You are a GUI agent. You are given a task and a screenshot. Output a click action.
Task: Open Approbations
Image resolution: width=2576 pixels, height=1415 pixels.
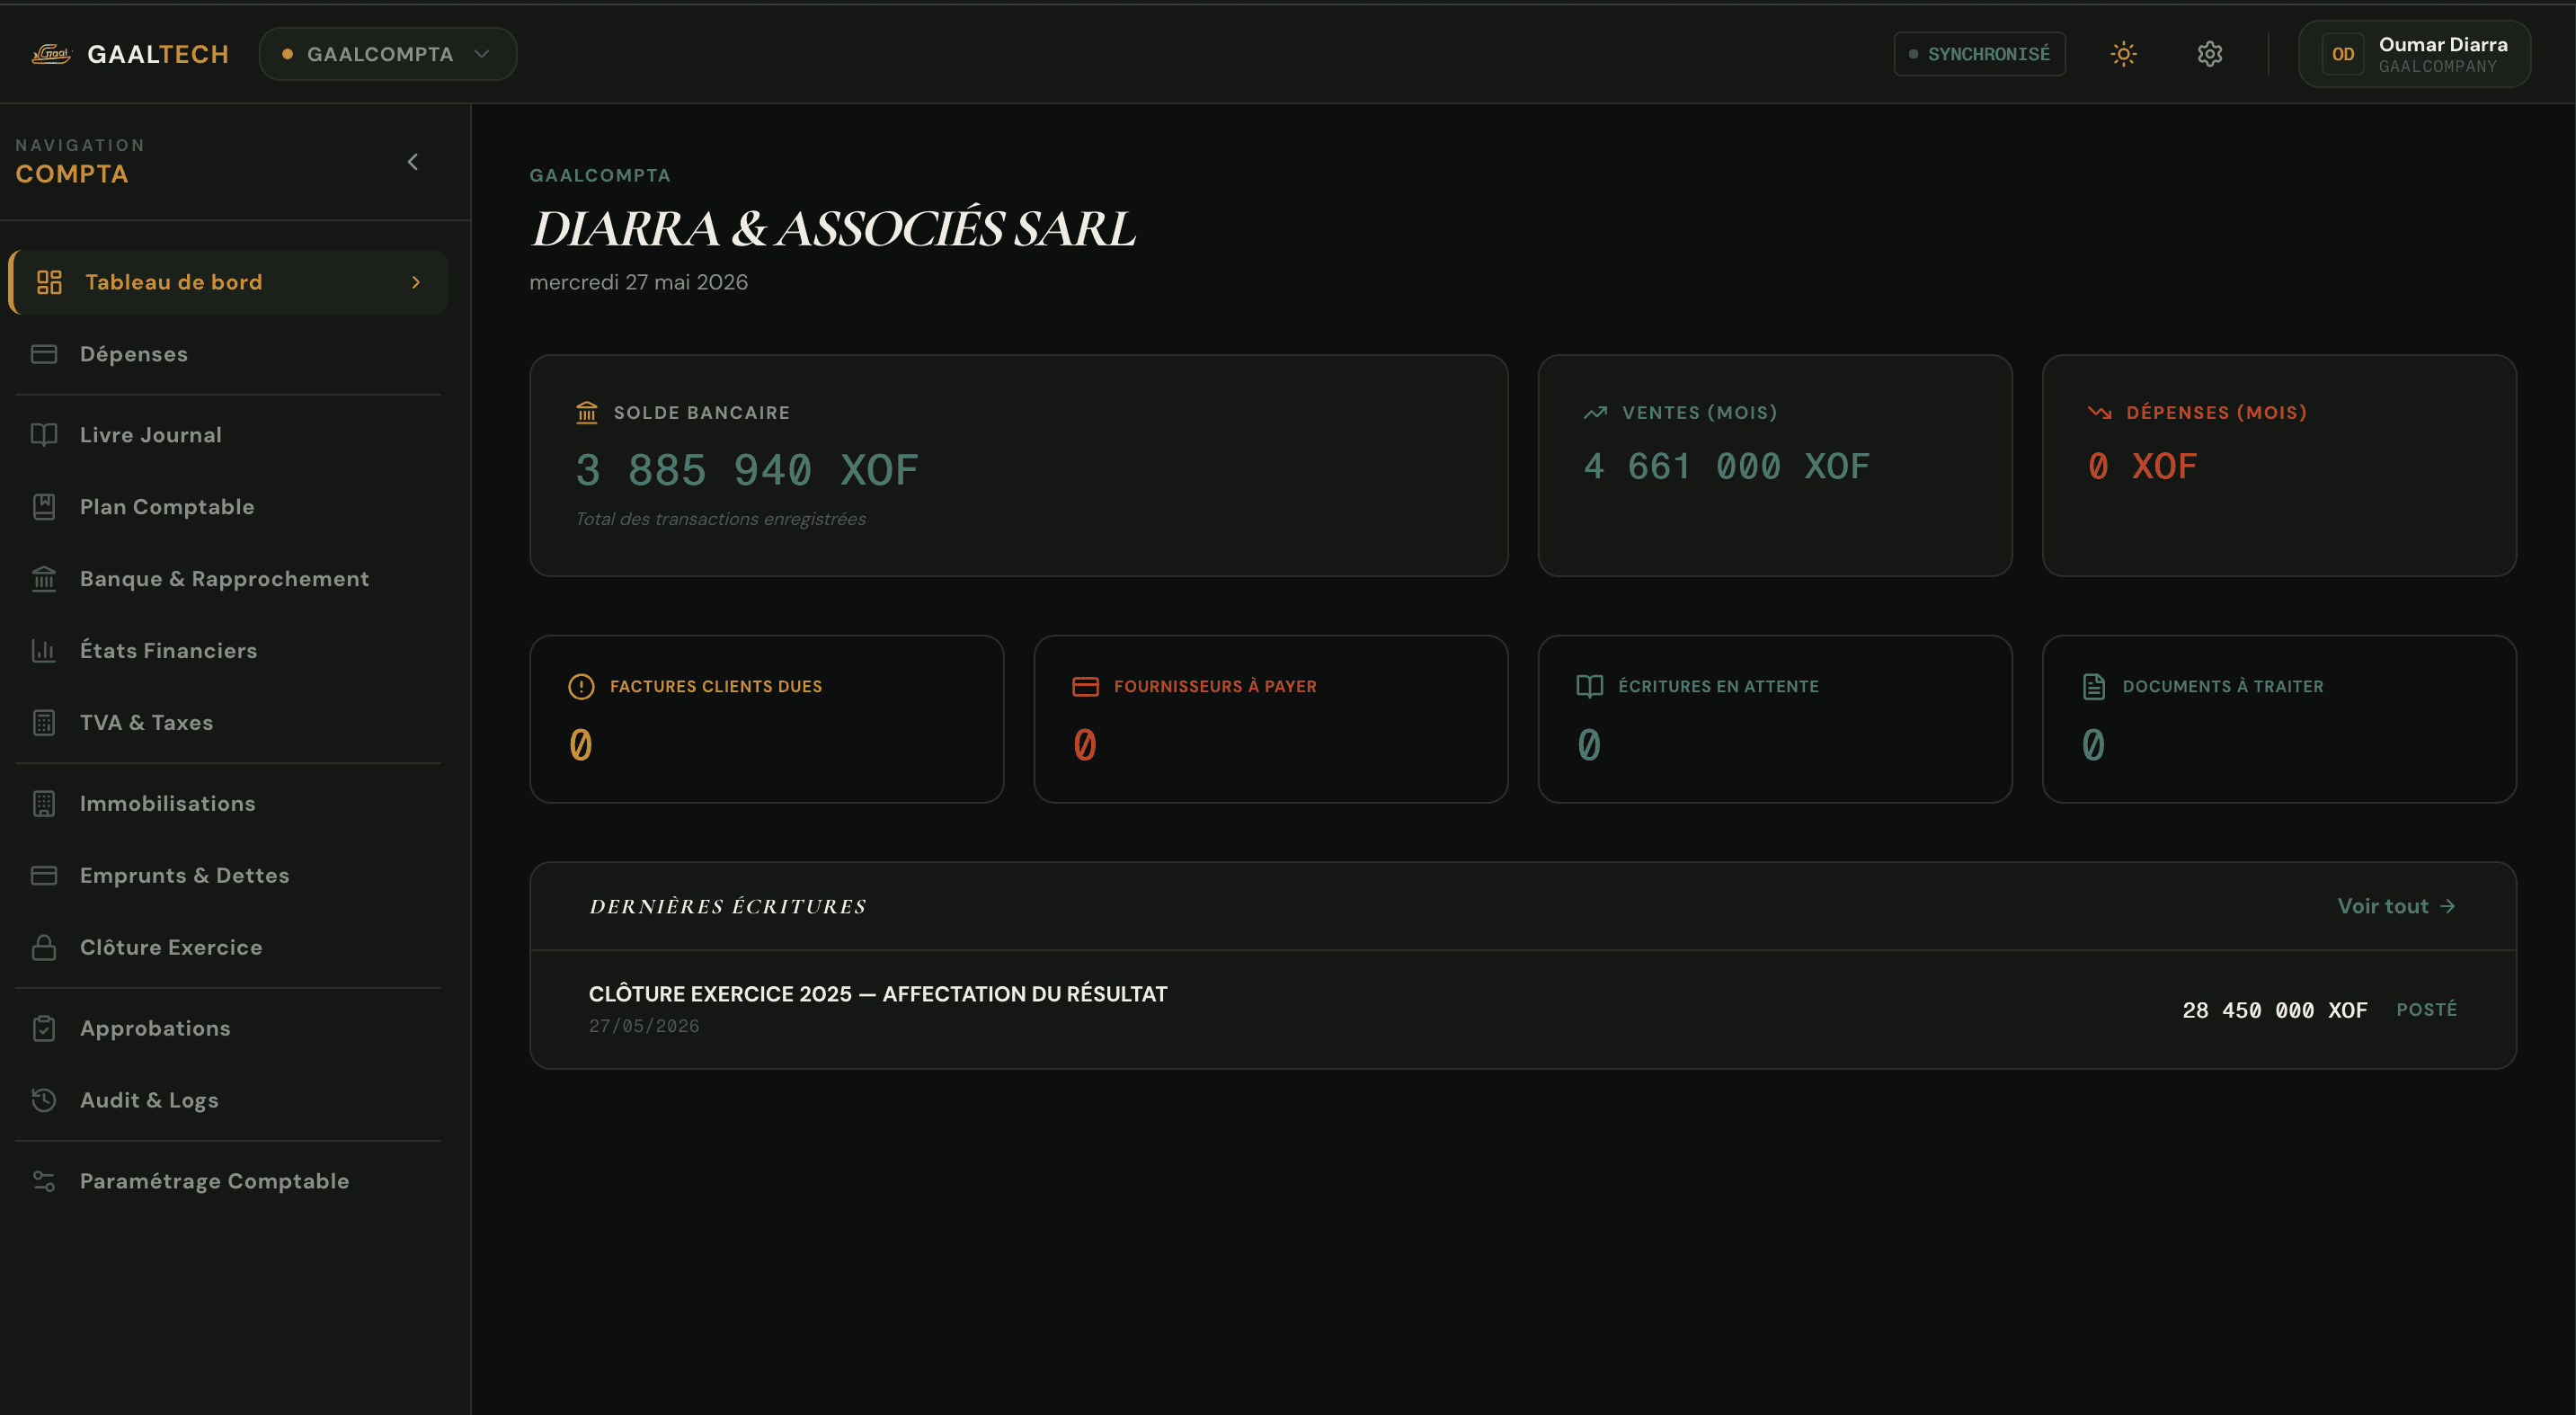tap(229, 1029)
